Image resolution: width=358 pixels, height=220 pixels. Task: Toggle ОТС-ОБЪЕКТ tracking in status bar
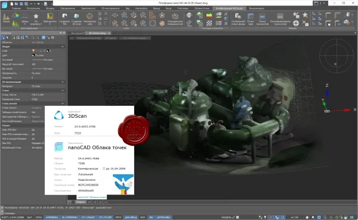coord(88,217)
